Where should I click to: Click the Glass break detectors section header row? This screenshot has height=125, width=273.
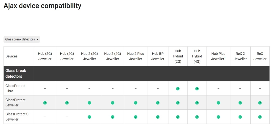tap(136, 74)
